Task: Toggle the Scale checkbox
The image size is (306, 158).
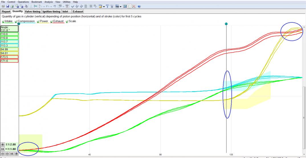Action: [67, 21]
